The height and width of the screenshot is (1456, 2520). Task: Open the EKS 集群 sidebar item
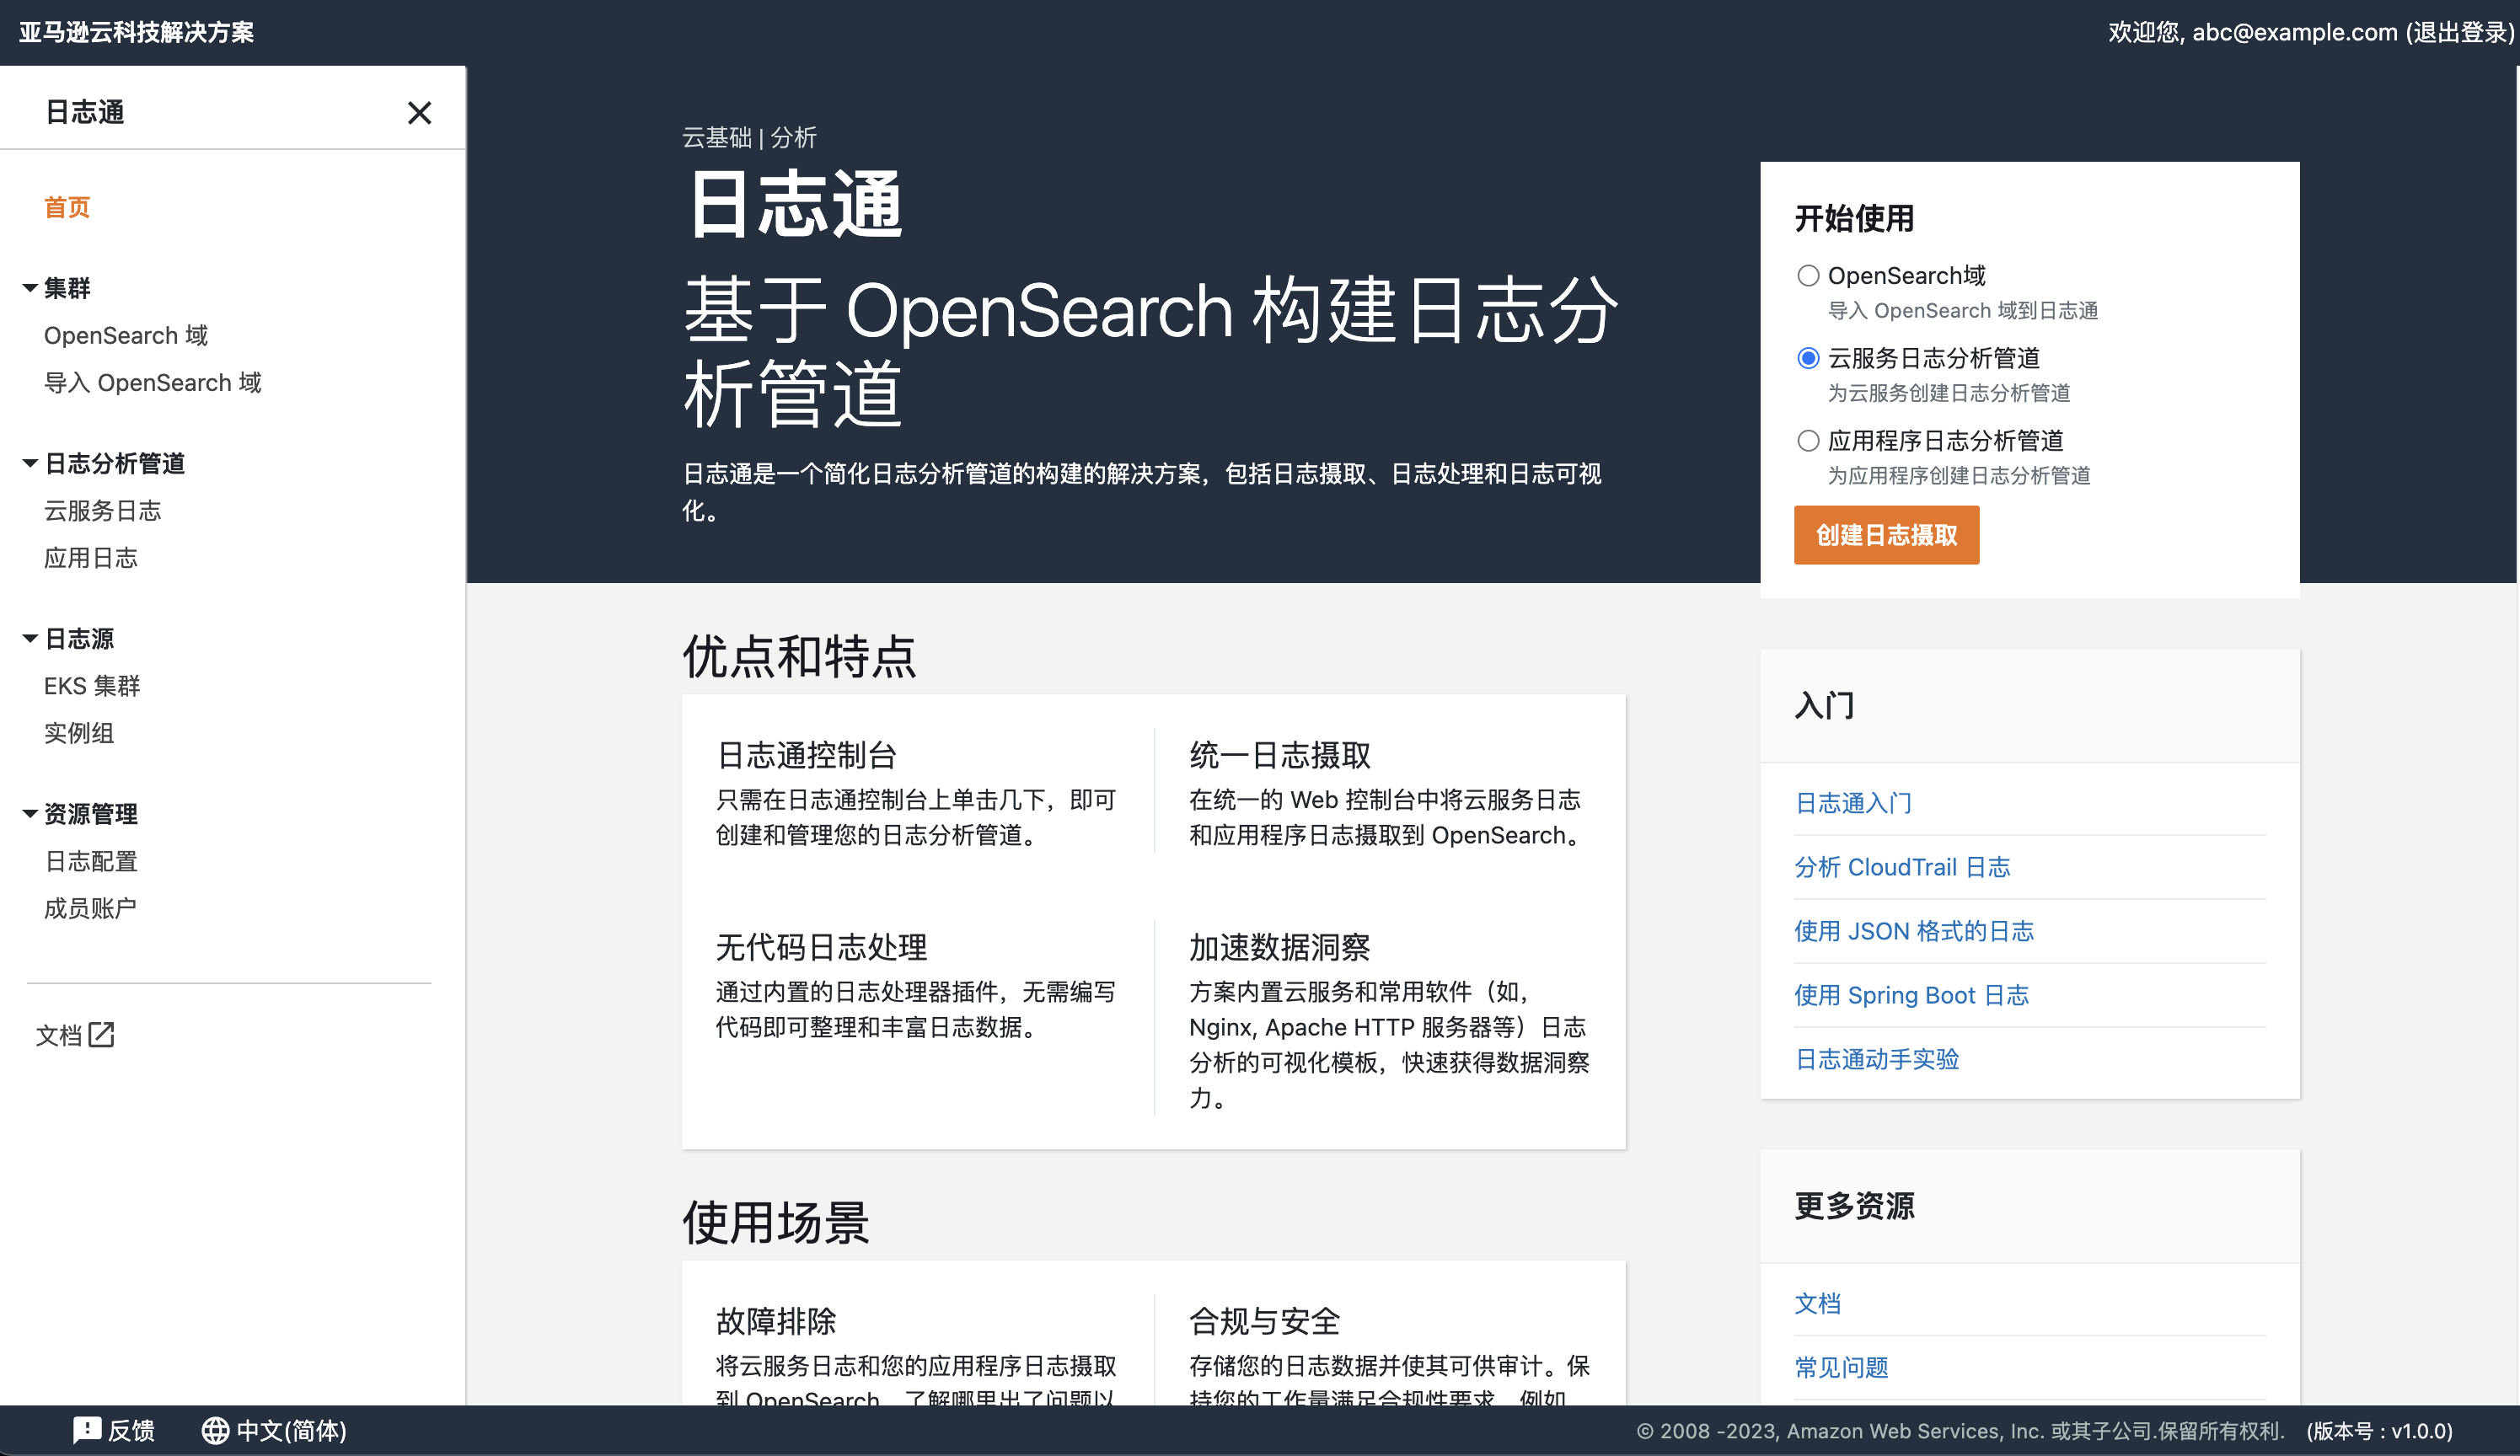92,686
